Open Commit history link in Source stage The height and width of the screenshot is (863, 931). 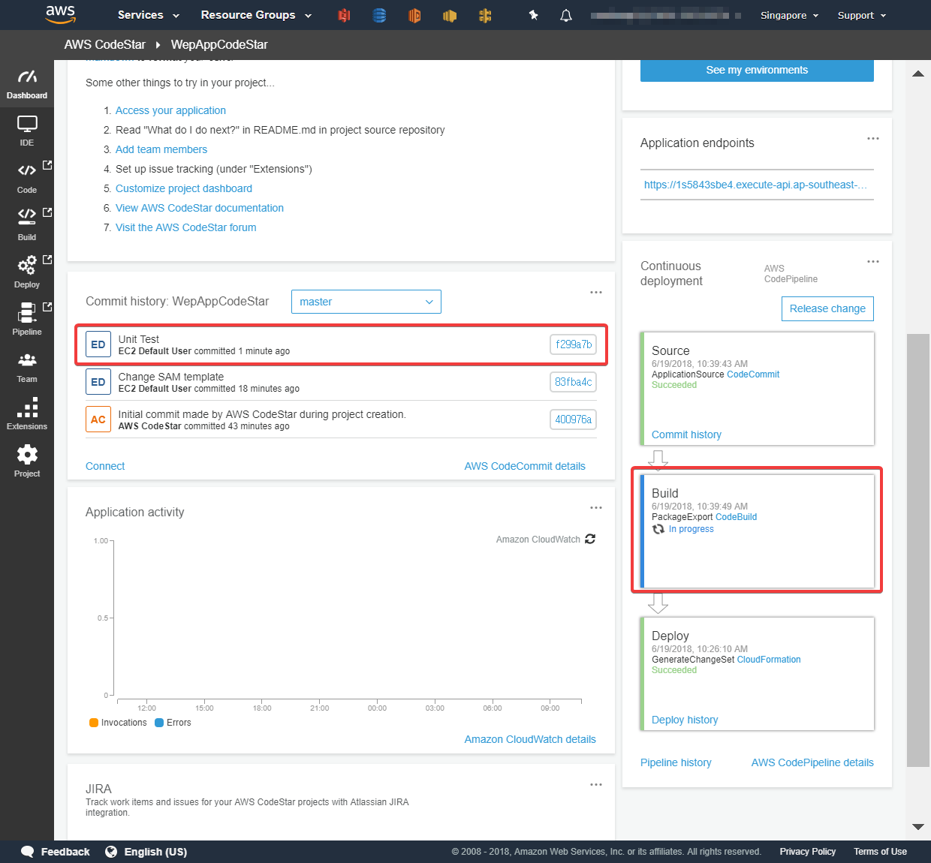[x=686, y=435]
